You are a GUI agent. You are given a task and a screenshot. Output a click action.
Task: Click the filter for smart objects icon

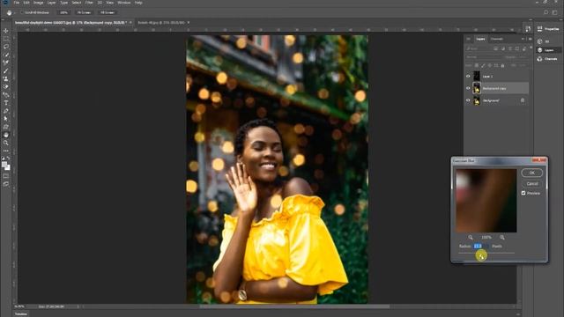point(524,48)
